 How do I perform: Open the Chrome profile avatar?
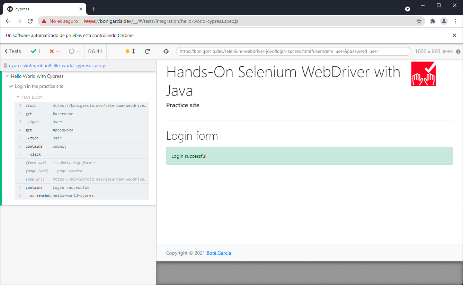(444, 21)
